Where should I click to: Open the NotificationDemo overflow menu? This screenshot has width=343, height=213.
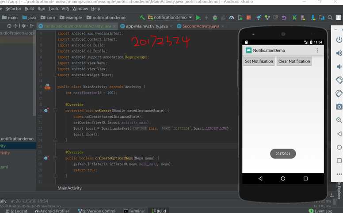click(x=317, y=50)
